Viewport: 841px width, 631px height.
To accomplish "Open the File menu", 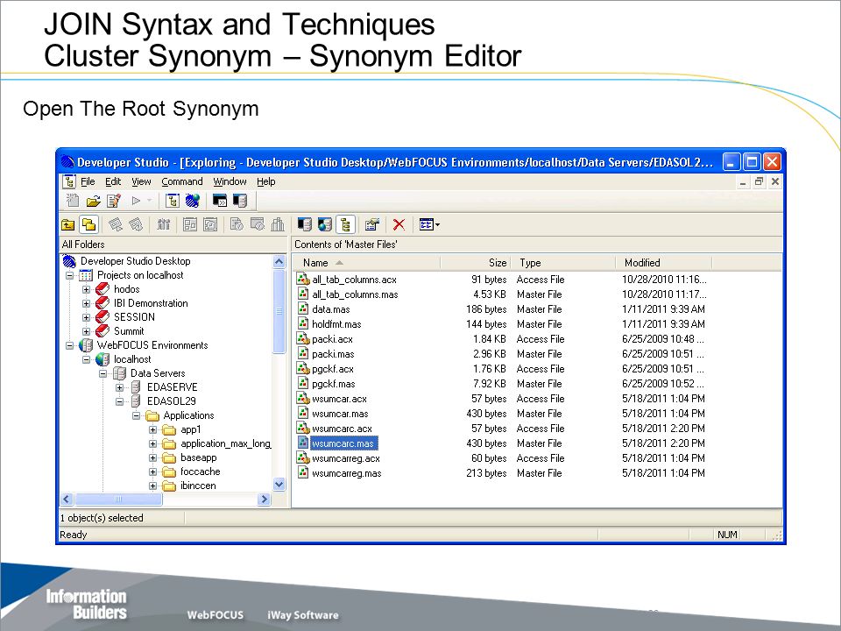I will (x=88, y=182).
